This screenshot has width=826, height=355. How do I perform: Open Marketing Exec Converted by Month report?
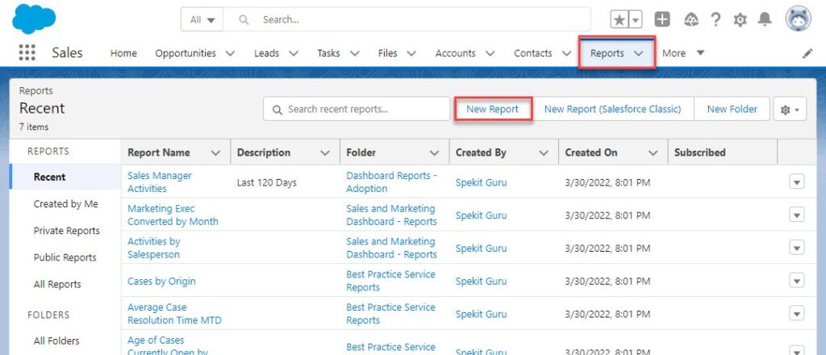click(173, 215)
